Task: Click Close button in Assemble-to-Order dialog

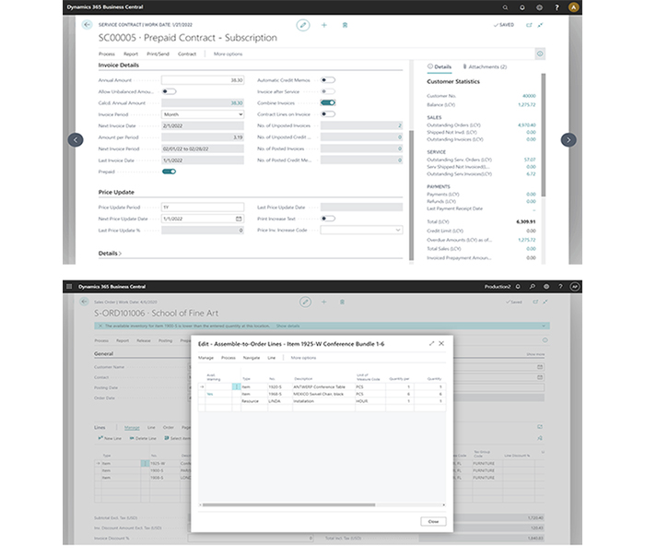Action: click(x=433, y=521)
